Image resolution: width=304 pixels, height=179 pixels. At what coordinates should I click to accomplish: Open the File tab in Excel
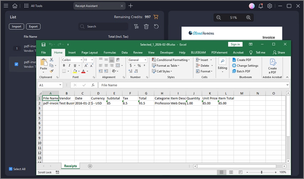(43, 53)
